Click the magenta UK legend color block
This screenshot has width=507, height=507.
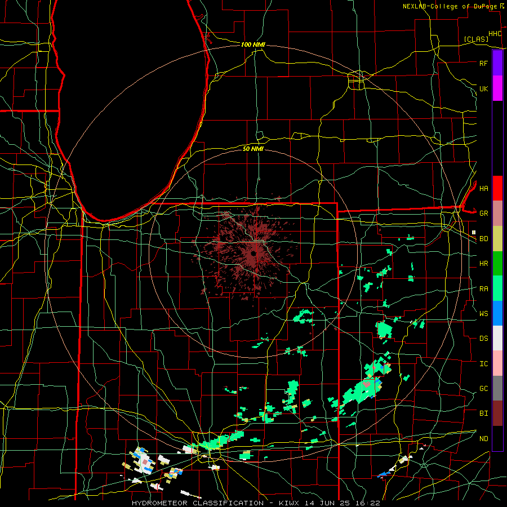tap(497, 88)
